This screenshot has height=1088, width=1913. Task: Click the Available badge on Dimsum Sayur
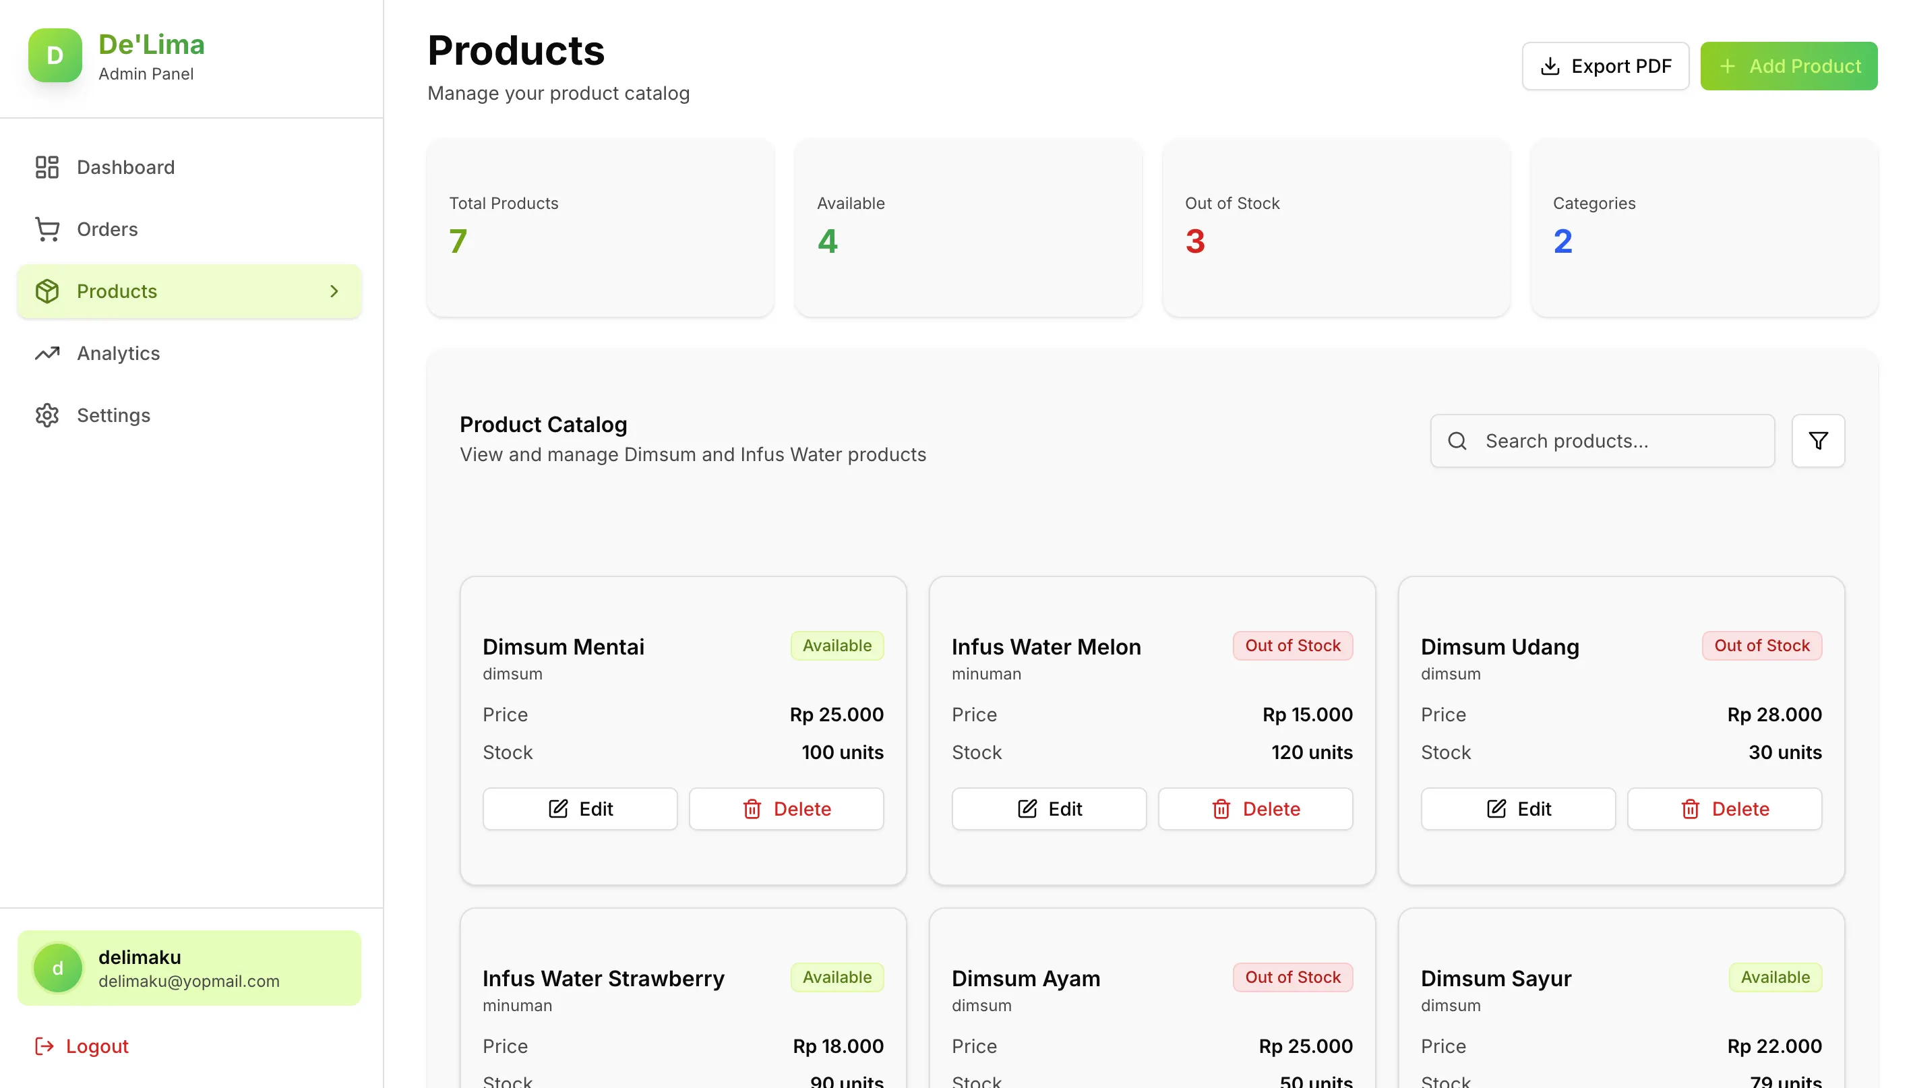pos(1775,977)
